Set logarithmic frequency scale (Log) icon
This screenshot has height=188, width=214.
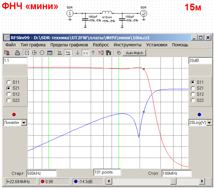[x=68, y=53]
